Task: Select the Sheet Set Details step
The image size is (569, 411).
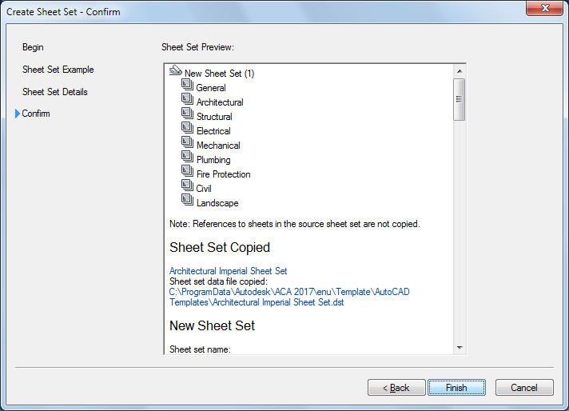Action: click(x=55, y=92)
